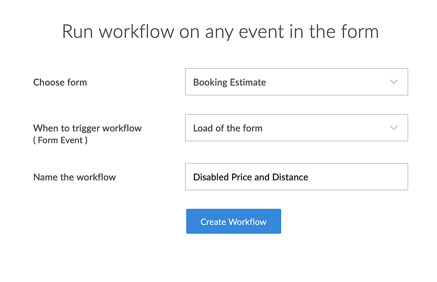Click the When to trigger workflow label
This screenshot has width=437, height=282.
(87, 128)
